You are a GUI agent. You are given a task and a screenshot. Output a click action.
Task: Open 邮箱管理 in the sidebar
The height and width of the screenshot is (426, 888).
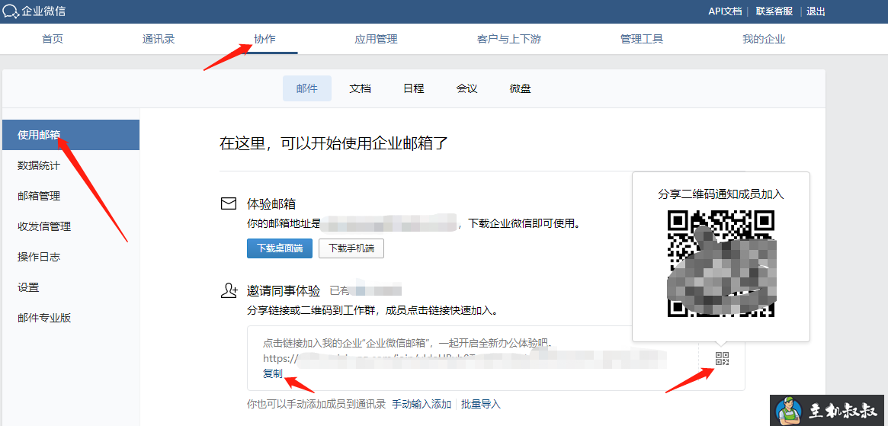pos(39,196)
